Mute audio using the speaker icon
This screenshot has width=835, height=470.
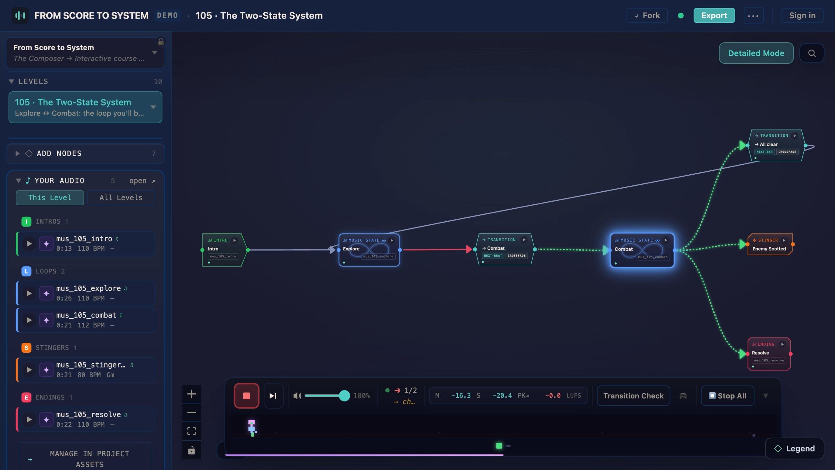pyautogui.click(x=297, y=396)
